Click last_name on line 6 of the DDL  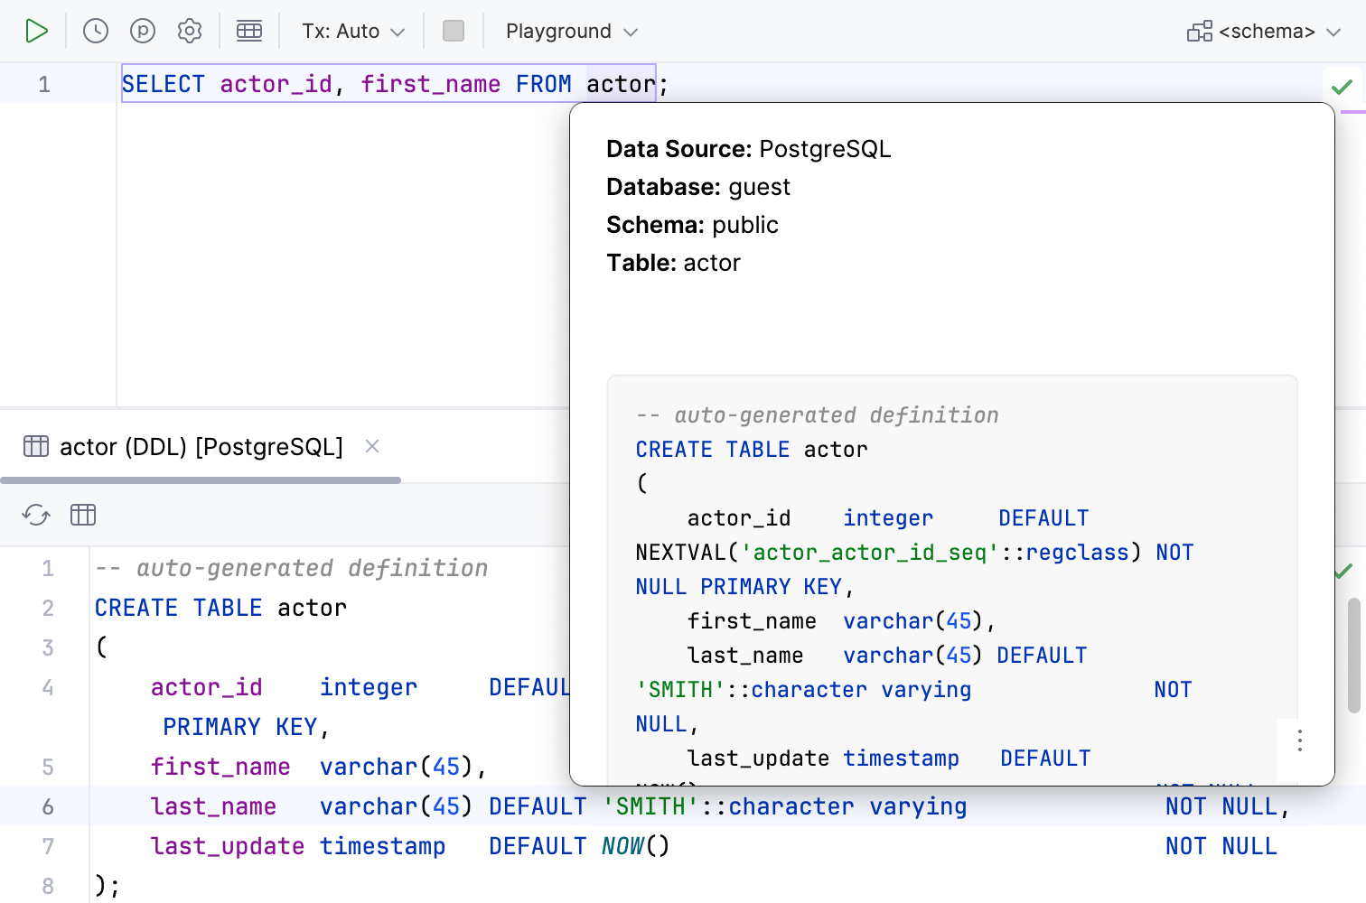click(x=213, y=806)
